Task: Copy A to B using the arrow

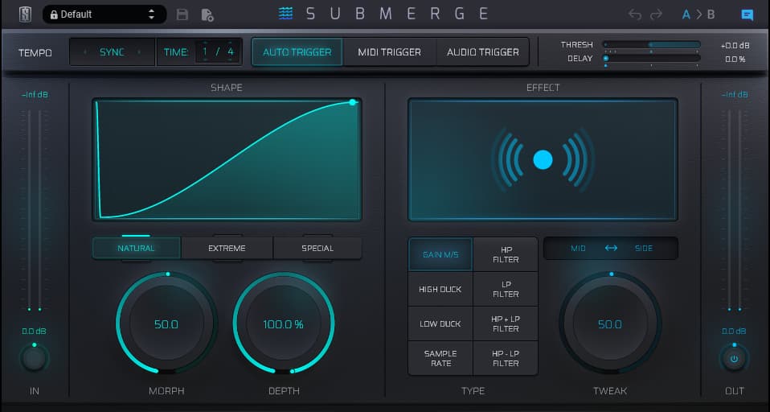Action: [x=698, y=14]
